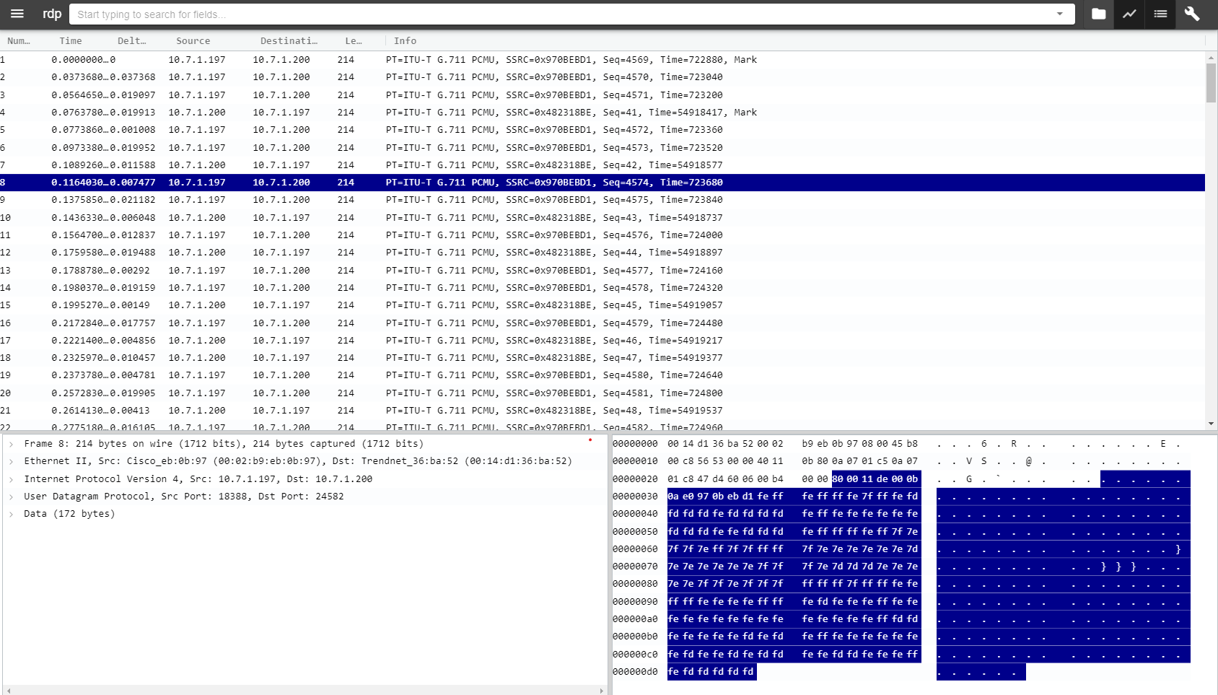Viewport: 1218px width, 695px height.
Task: Select packet 7 with Seq=42
Action: 603,165
